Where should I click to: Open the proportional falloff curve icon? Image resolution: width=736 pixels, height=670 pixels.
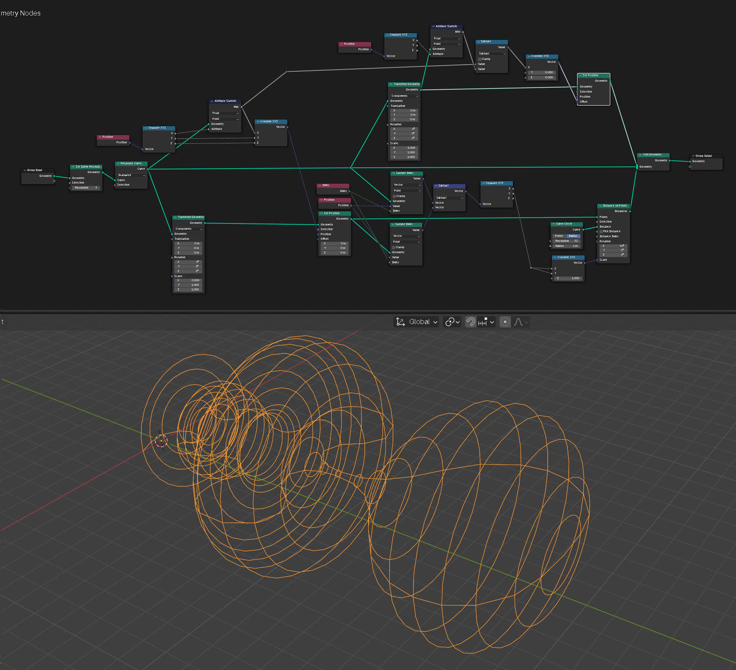(520, 322)
